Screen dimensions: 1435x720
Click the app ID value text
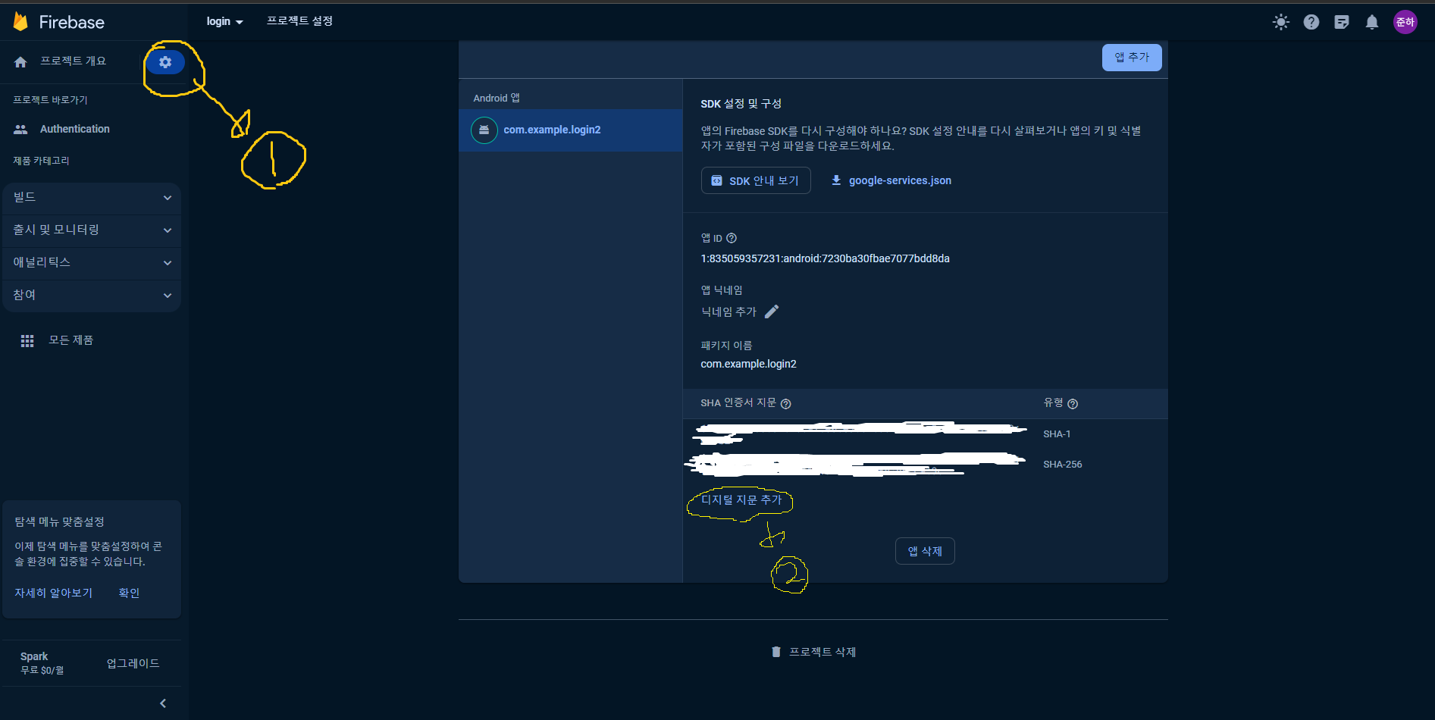point(825,258)
